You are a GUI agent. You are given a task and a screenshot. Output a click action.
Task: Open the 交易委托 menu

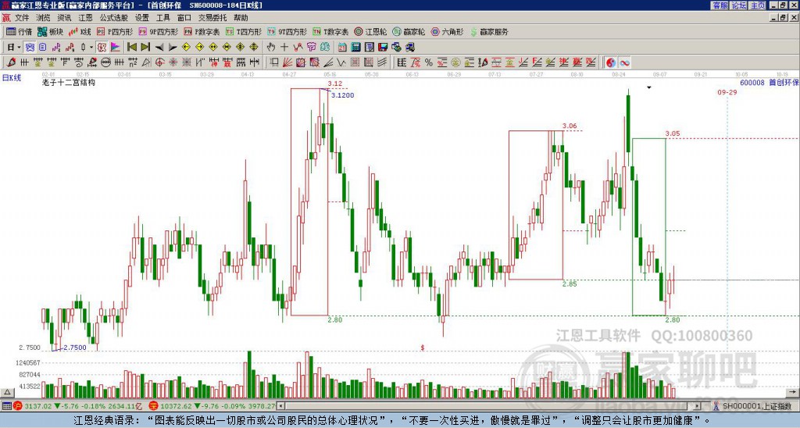click(212, 18)
